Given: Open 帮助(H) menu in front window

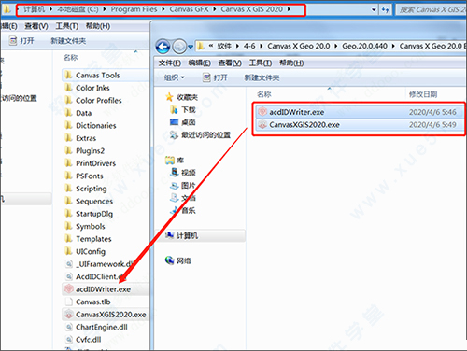Looking at the screenshot, I should (291, 63).
